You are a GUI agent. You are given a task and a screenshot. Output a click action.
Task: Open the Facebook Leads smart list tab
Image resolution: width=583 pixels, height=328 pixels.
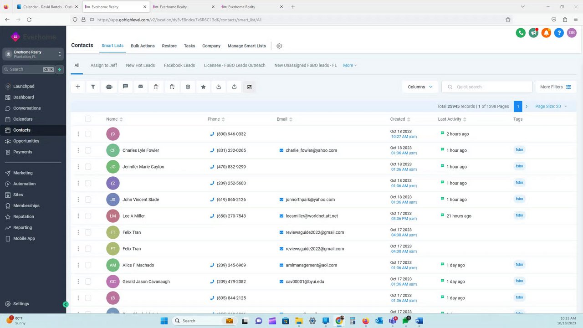[x=179, y=66]
